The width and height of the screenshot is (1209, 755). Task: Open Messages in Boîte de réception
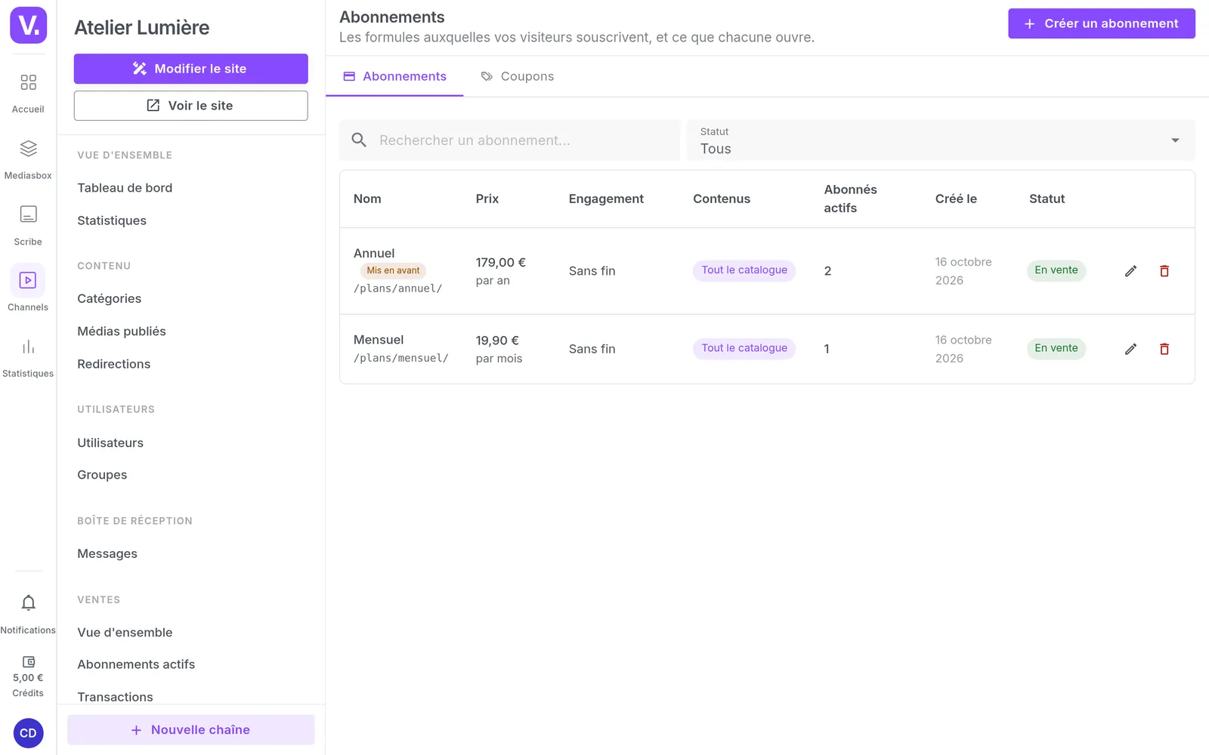[107, 554]
